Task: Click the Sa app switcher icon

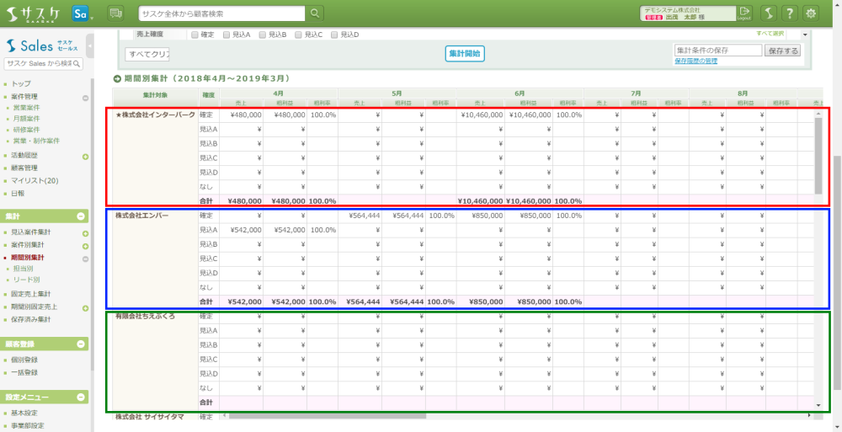Action: pos(82,13)
